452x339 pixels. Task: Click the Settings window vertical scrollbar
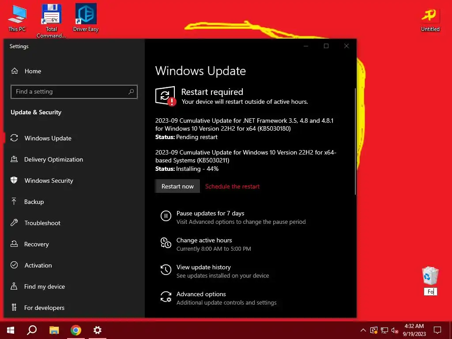[355, 141]
